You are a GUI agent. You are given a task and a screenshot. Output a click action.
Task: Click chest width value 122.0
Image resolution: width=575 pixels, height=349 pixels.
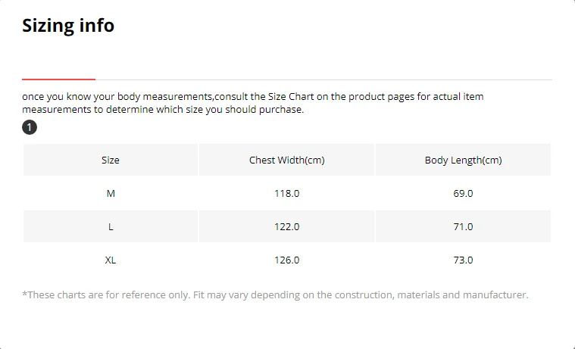[287, 226]
